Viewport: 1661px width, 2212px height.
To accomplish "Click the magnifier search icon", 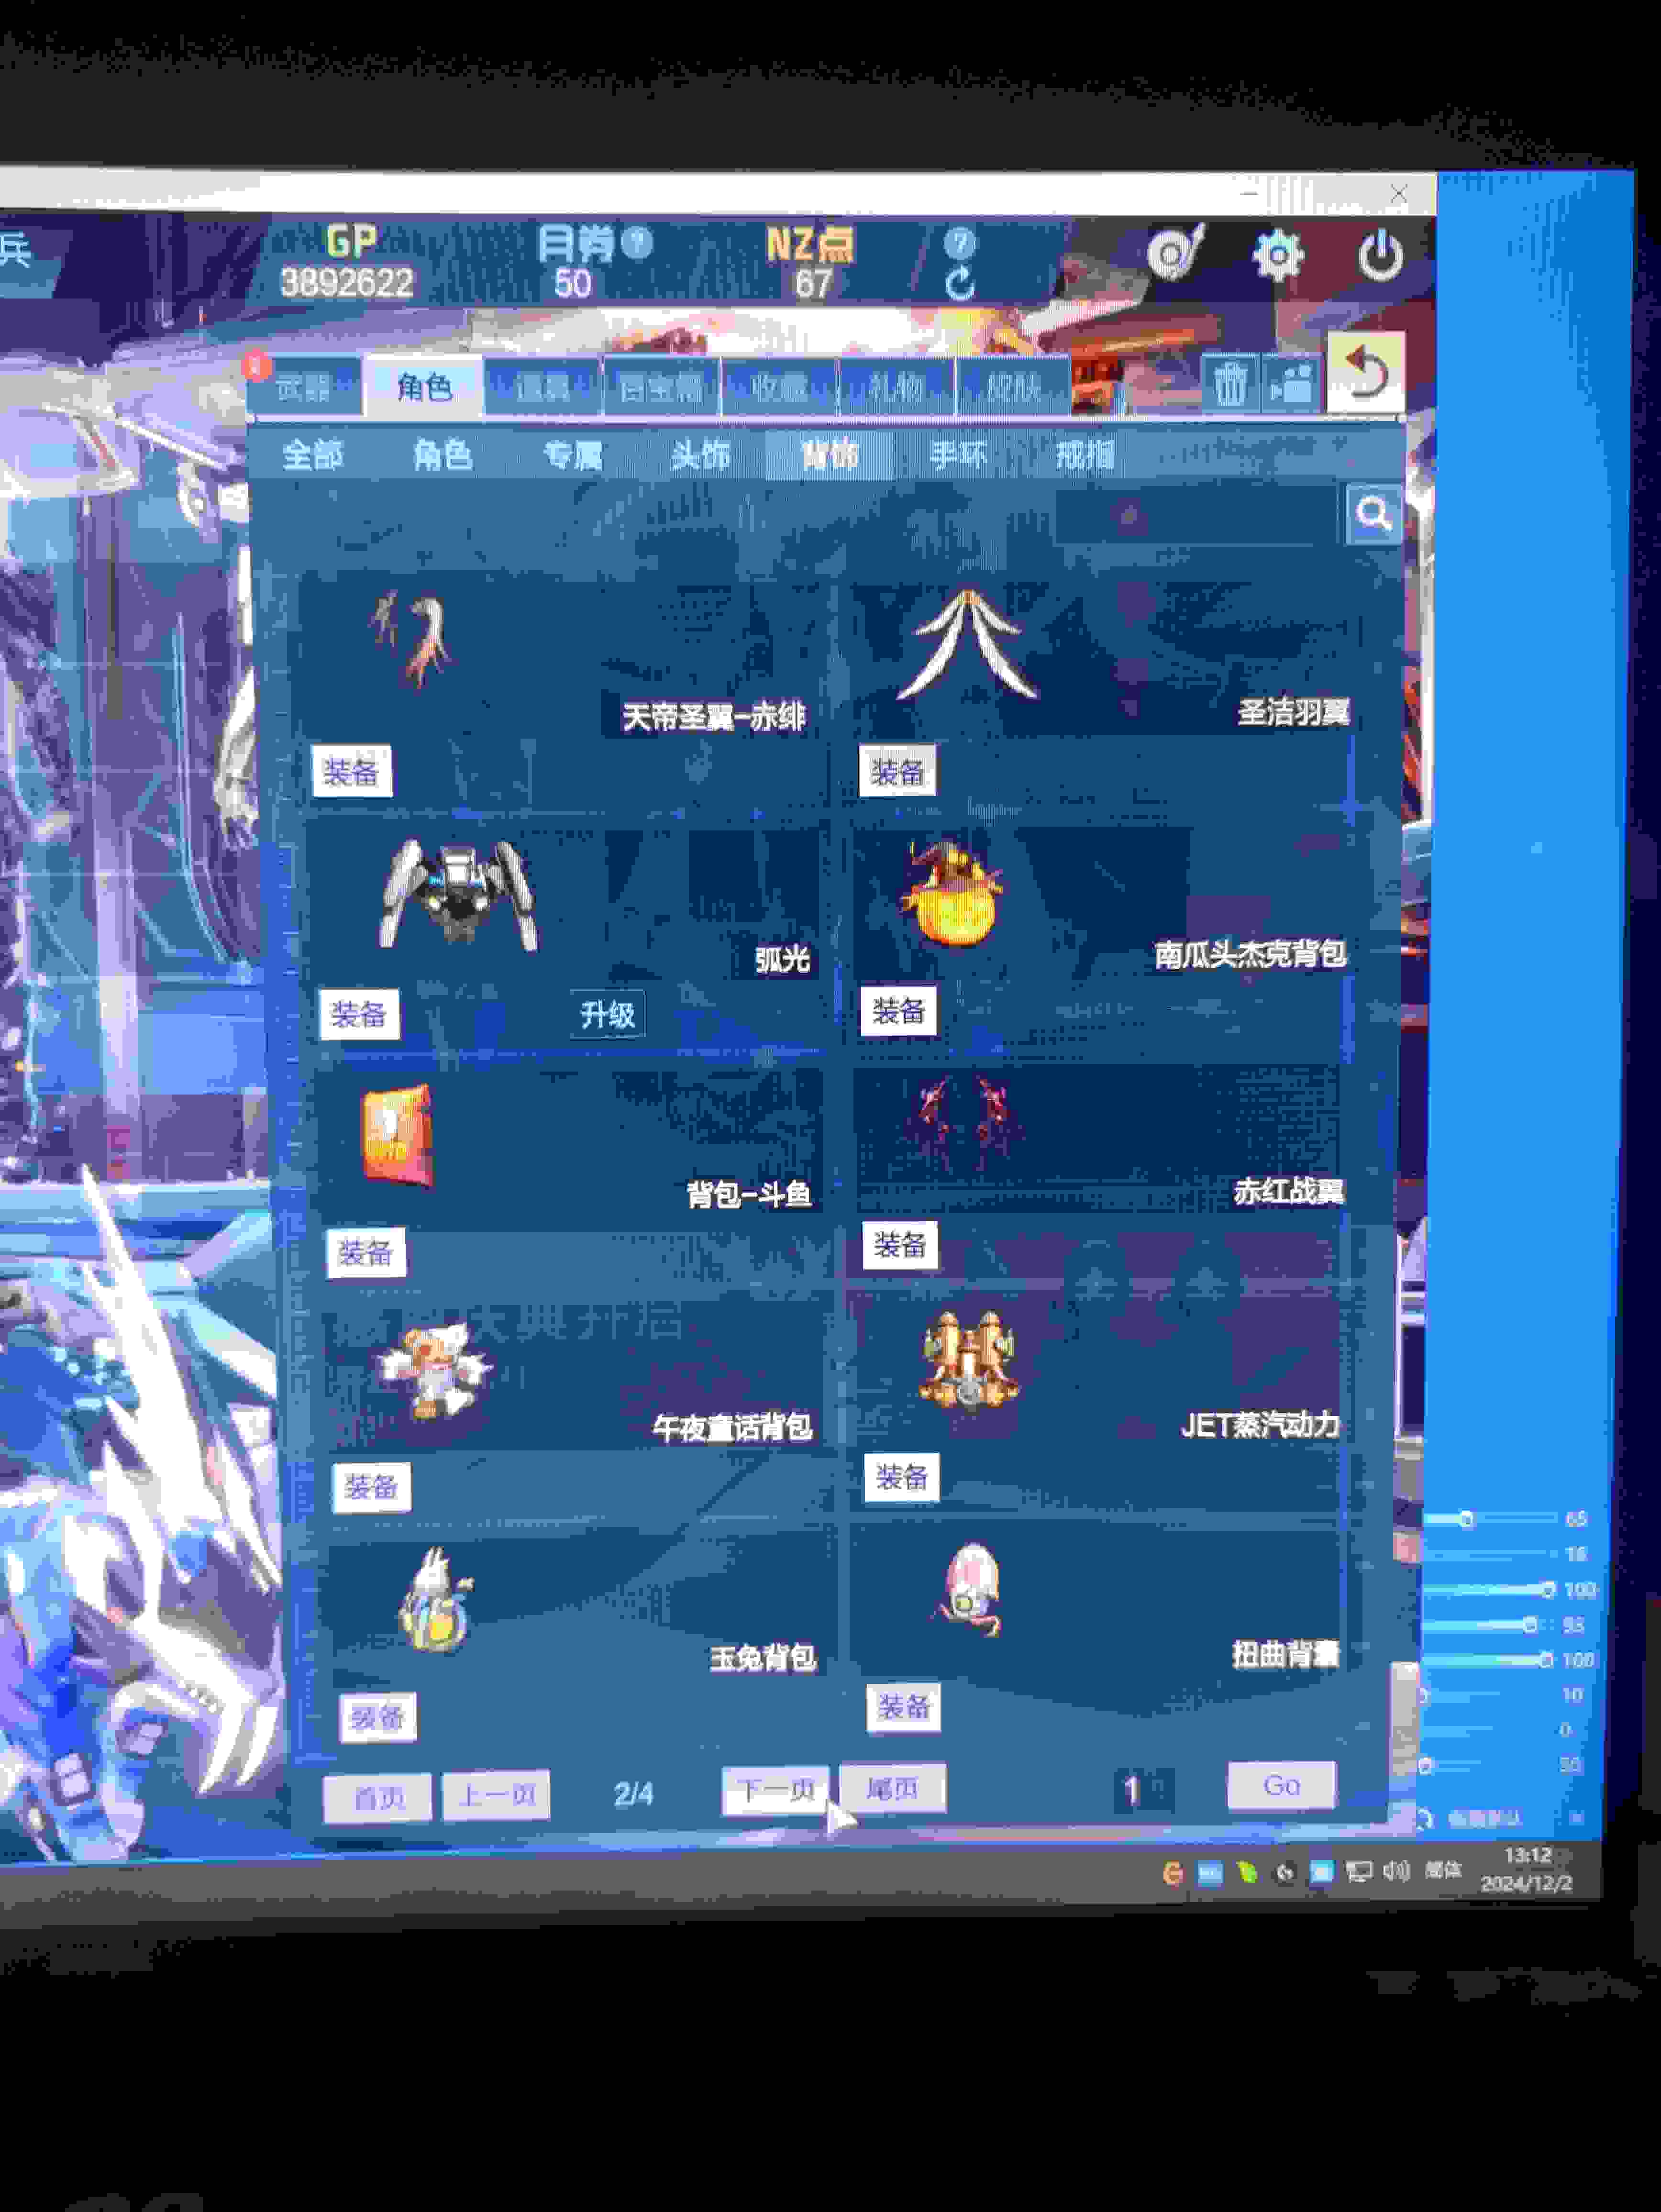I will 1374,514.
